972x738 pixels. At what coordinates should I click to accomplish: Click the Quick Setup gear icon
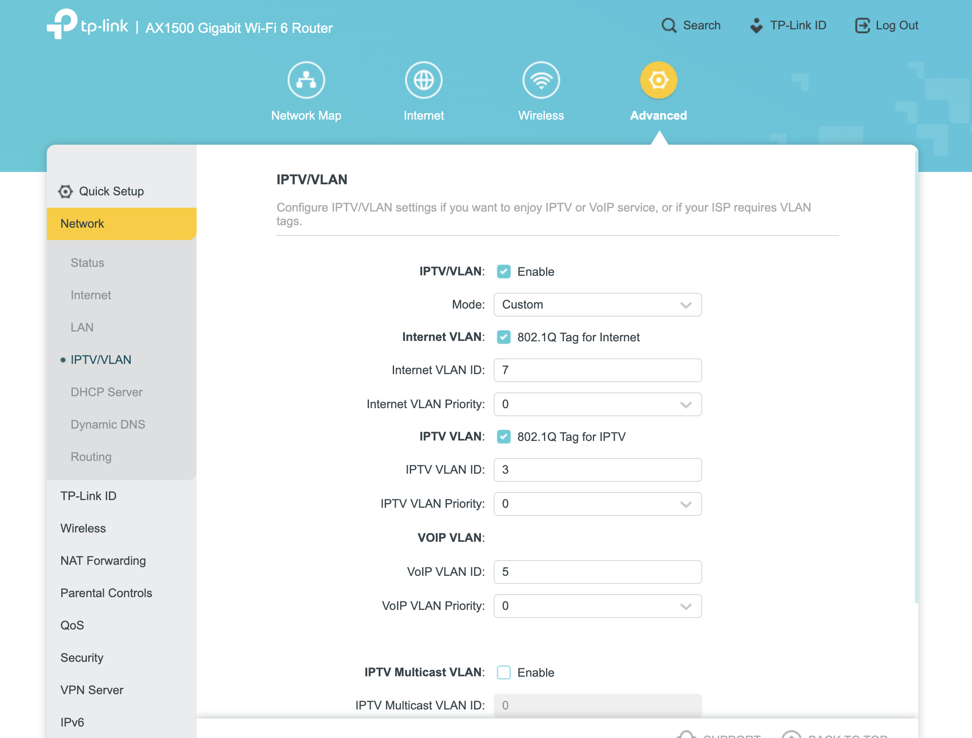coord(66,191)
